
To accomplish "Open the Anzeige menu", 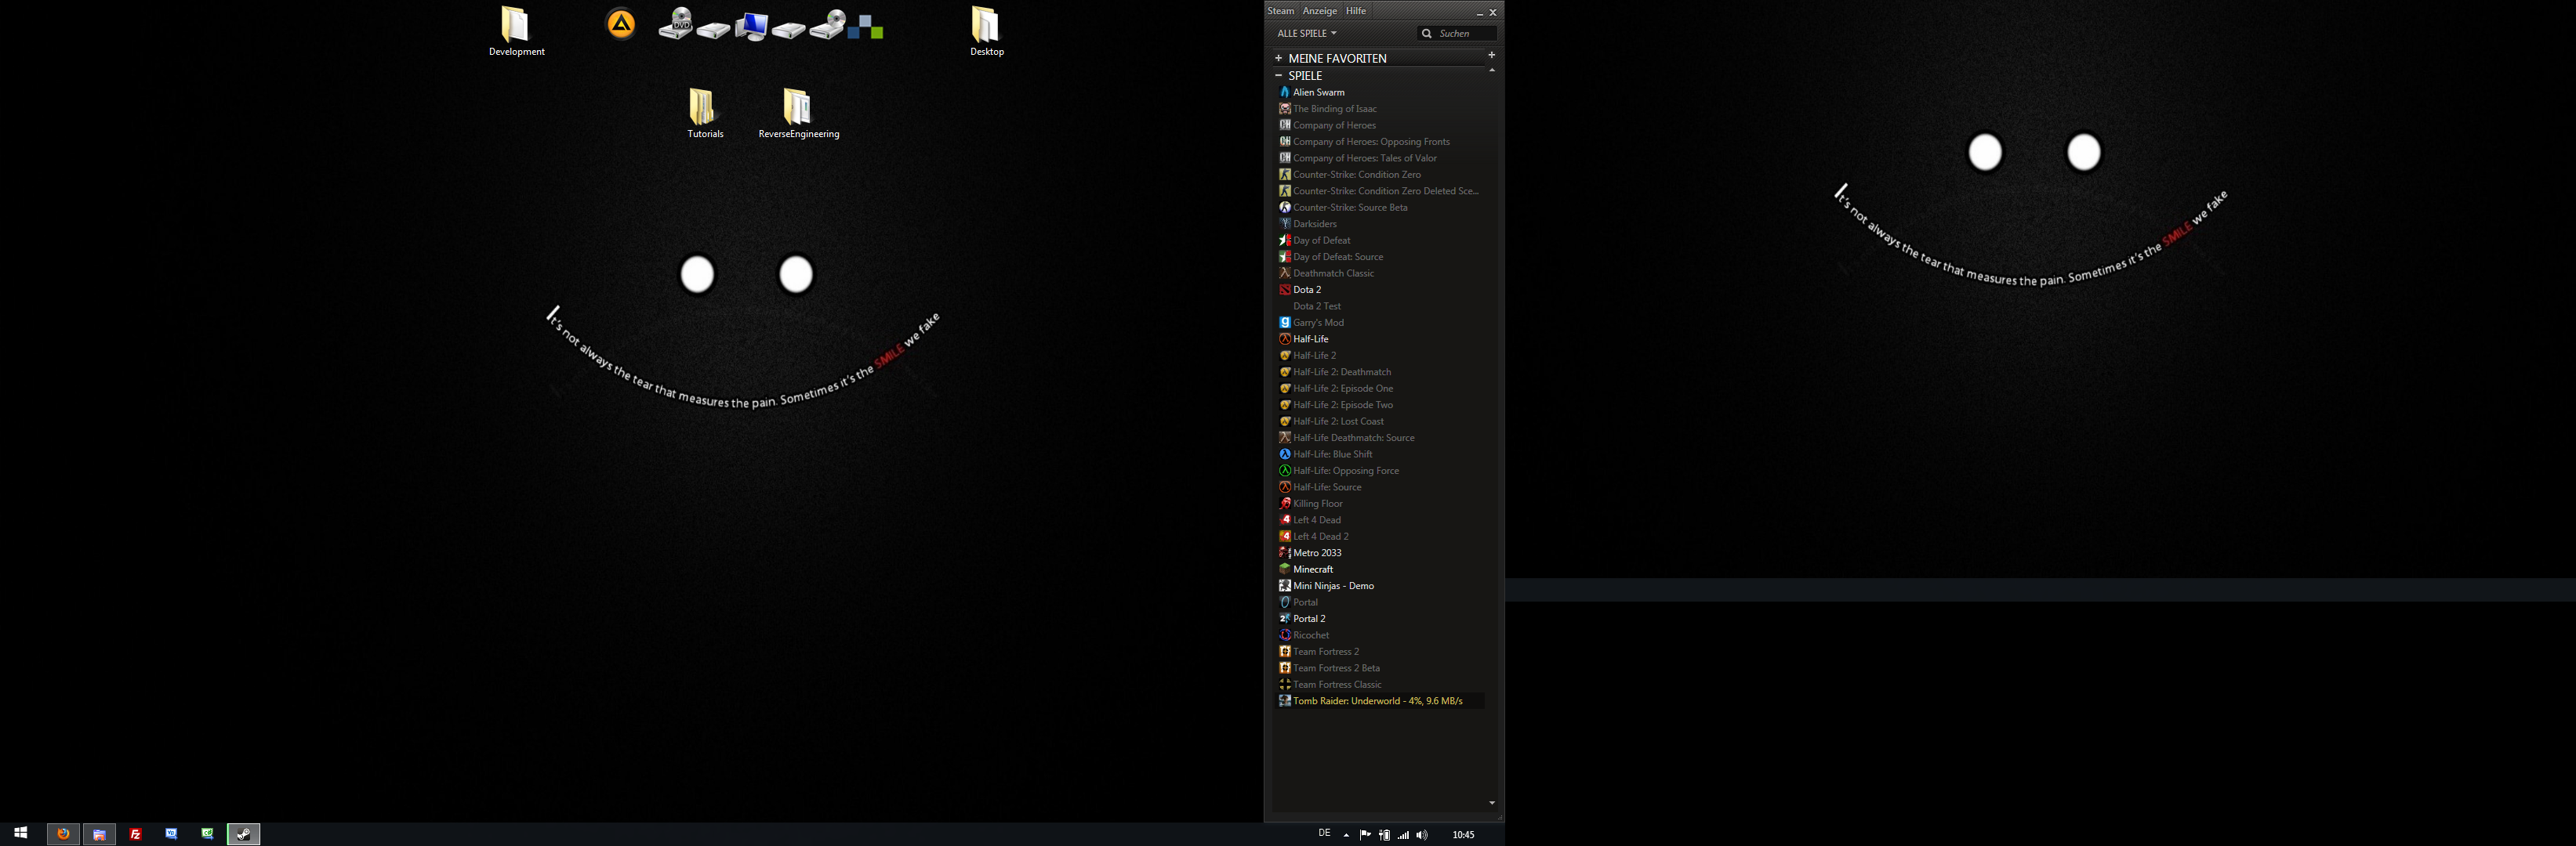I will point(1320,11).
